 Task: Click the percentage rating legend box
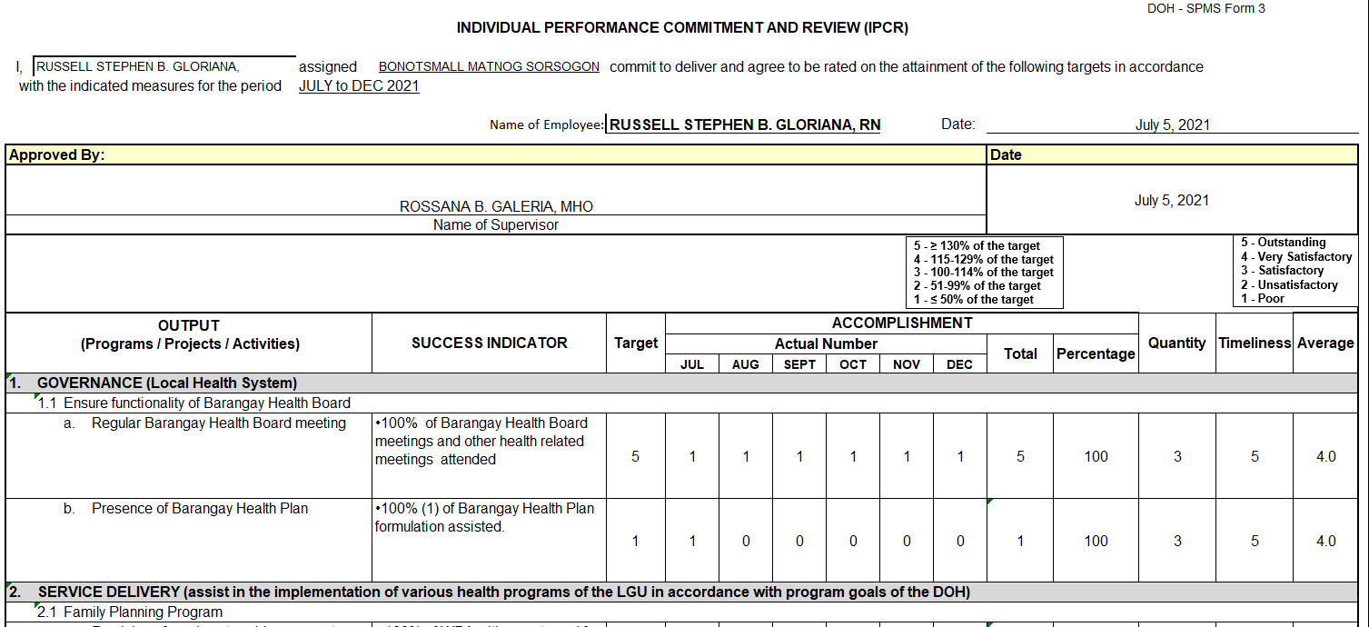coord(984,272)
